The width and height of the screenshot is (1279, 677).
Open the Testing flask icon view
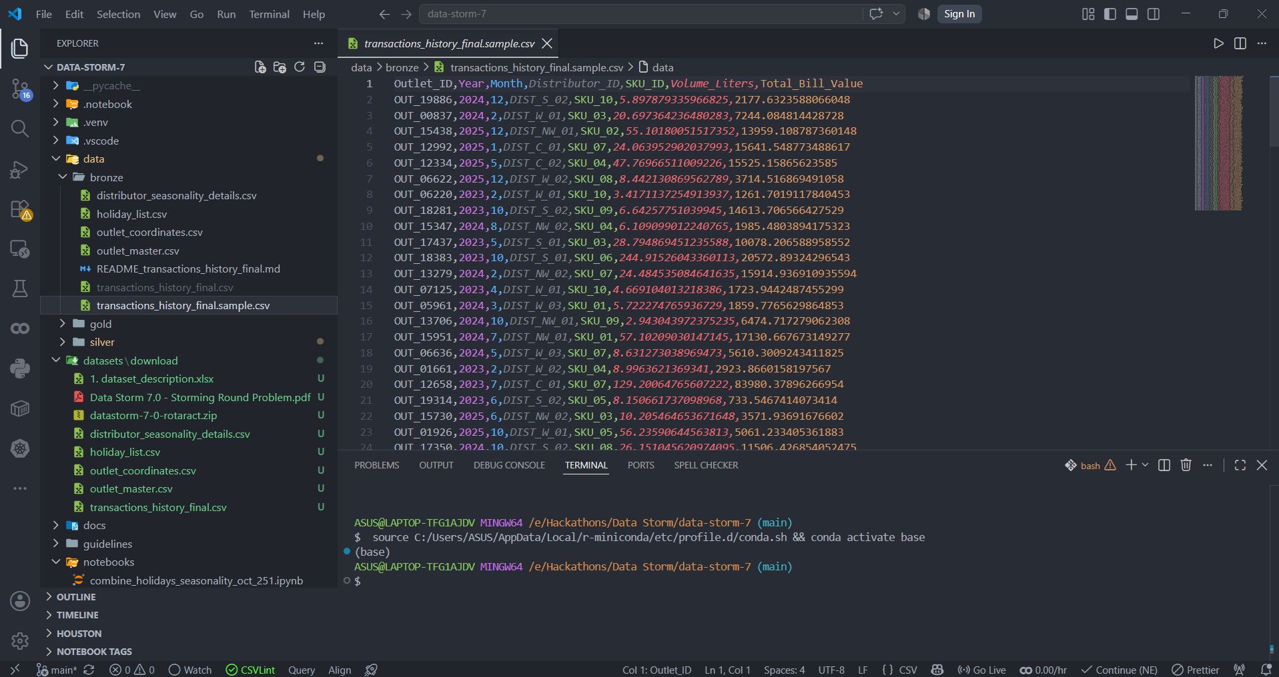coord(20,289)
